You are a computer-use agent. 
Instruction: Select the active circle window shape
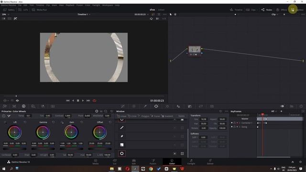pyautogui.click(x=122, y=153)
